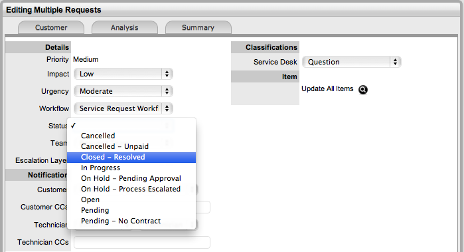
Task: Expand the Workflow dropdown
Action: click(123, 108)
